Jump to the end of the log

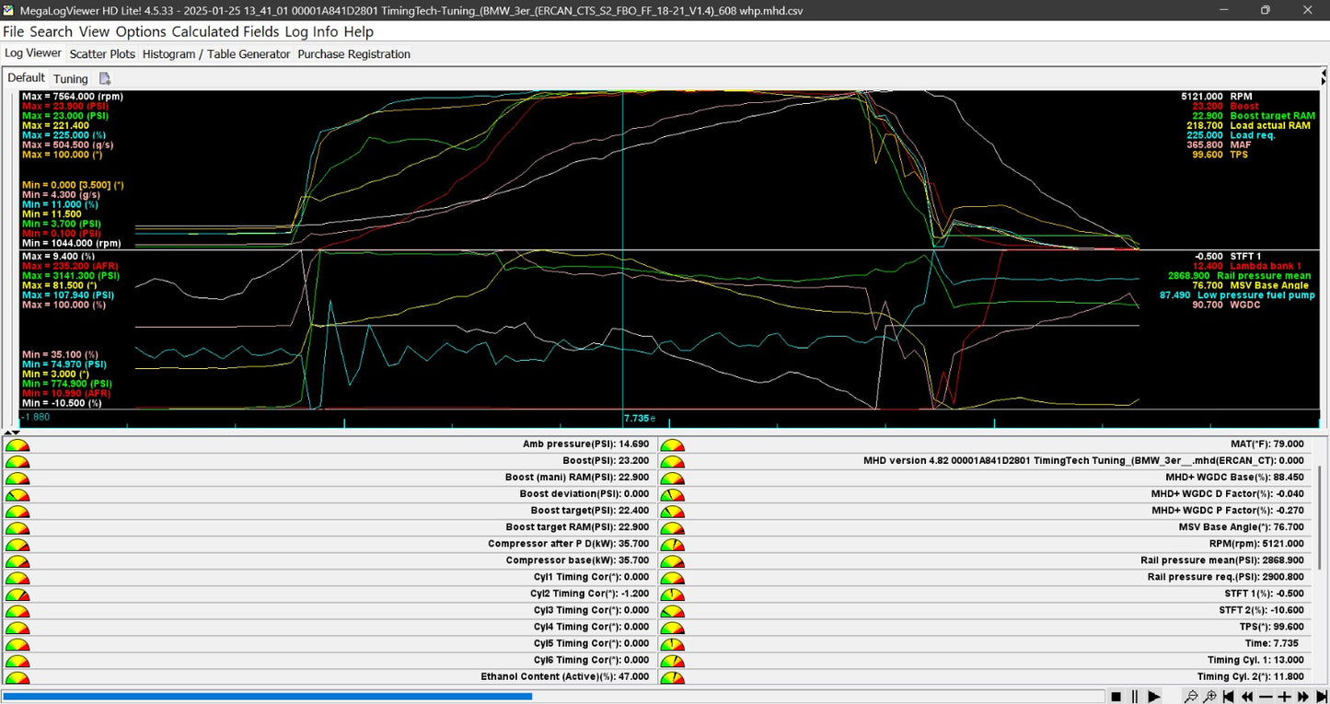(x=1321, y=697)
